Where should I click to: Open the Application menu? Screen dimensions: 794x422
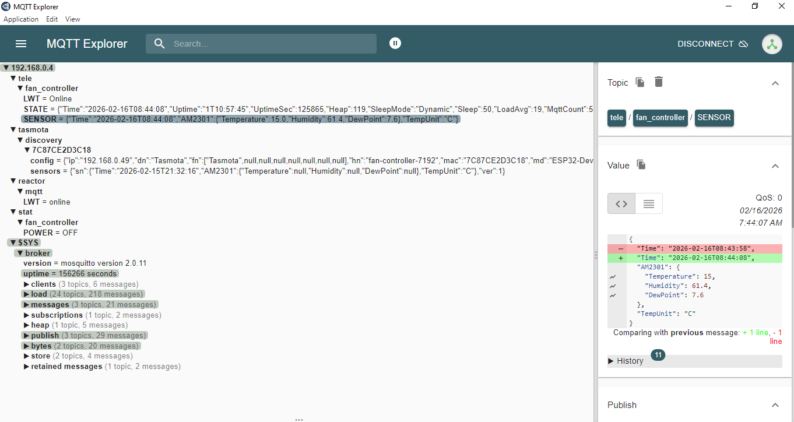coord(21,19)
